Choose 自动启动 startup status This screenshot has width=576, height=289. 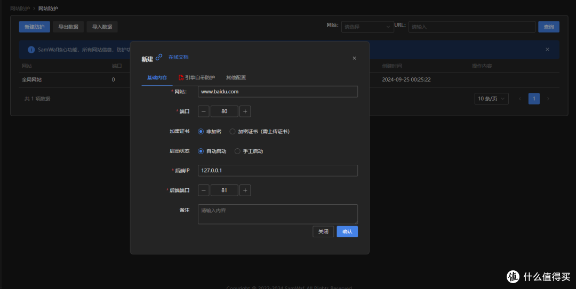click(212, 151)
